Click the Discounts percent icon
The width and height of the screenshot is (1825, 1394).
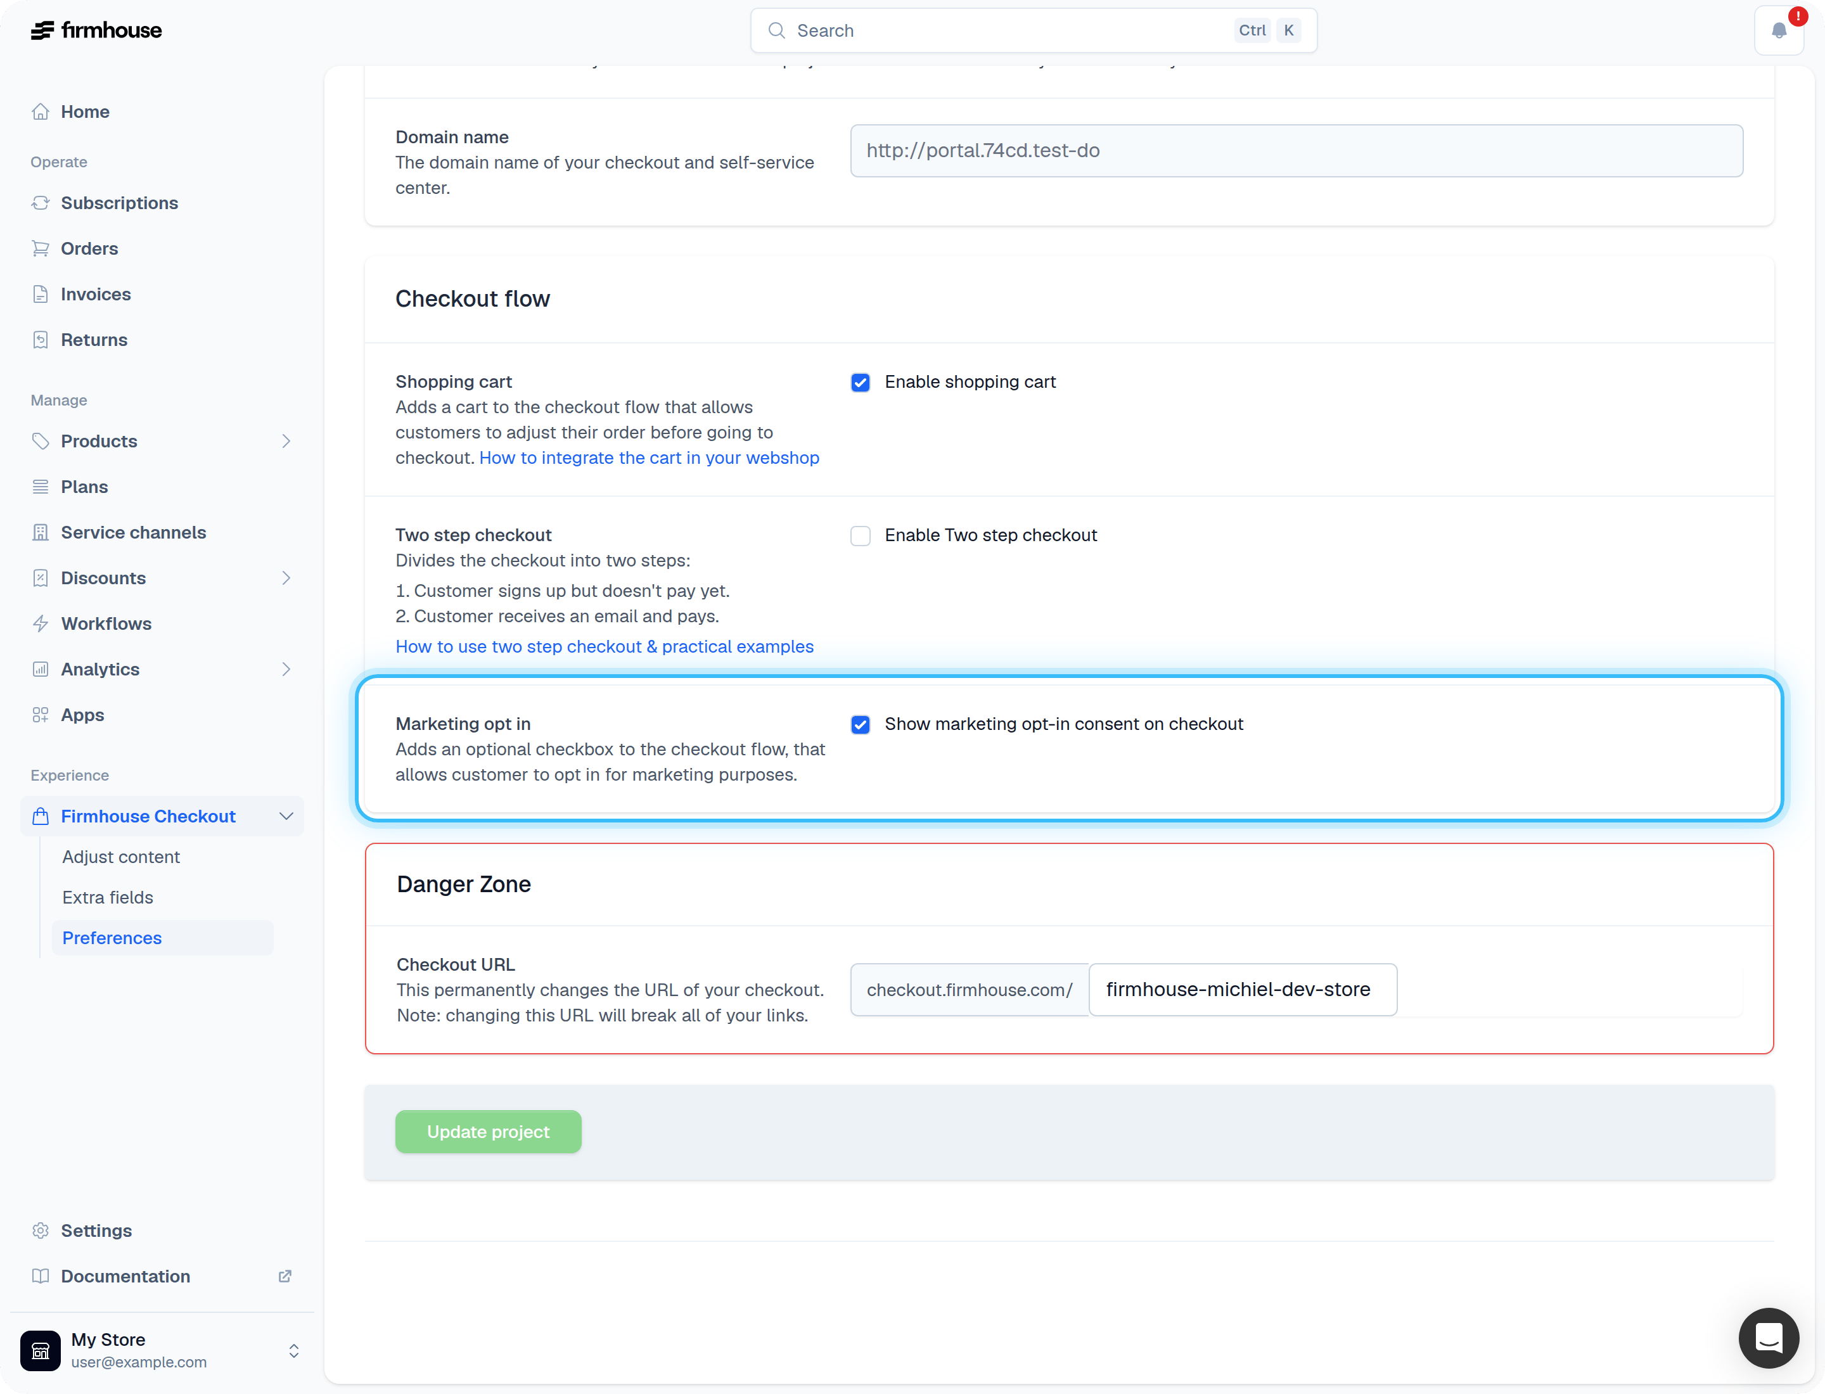[41, 577]
